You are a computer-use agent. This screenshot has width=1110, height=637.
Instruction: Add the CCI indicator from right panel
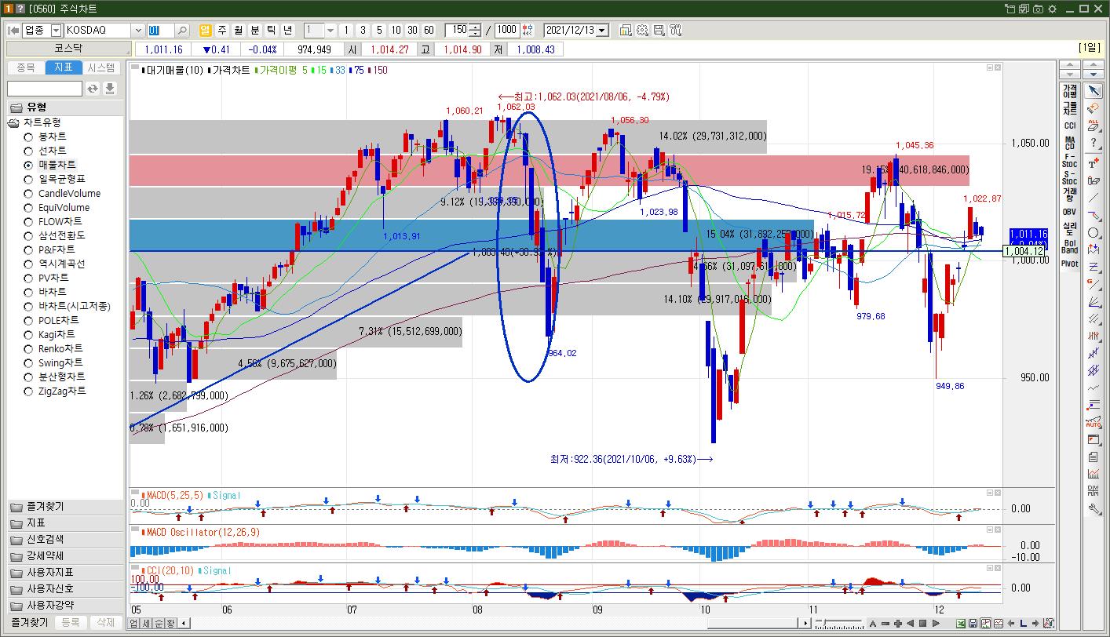click(x=1070, y=126)
